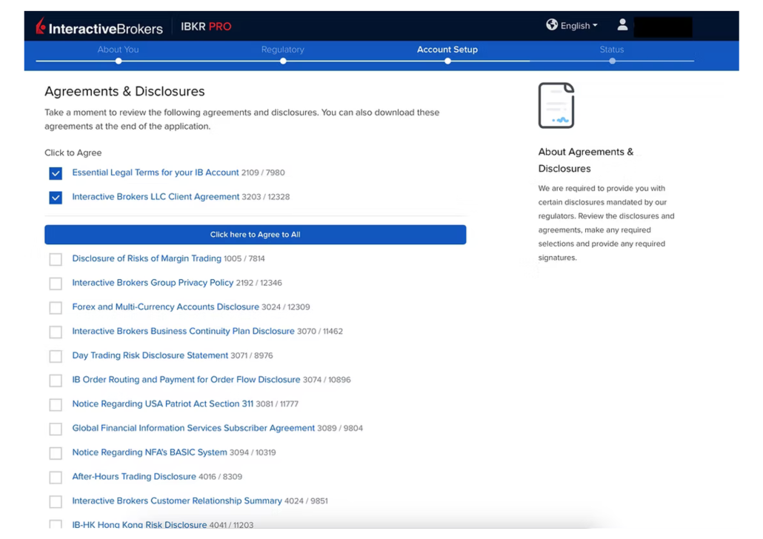
Task: Go to the About You step
Action: tap(118, 50)
